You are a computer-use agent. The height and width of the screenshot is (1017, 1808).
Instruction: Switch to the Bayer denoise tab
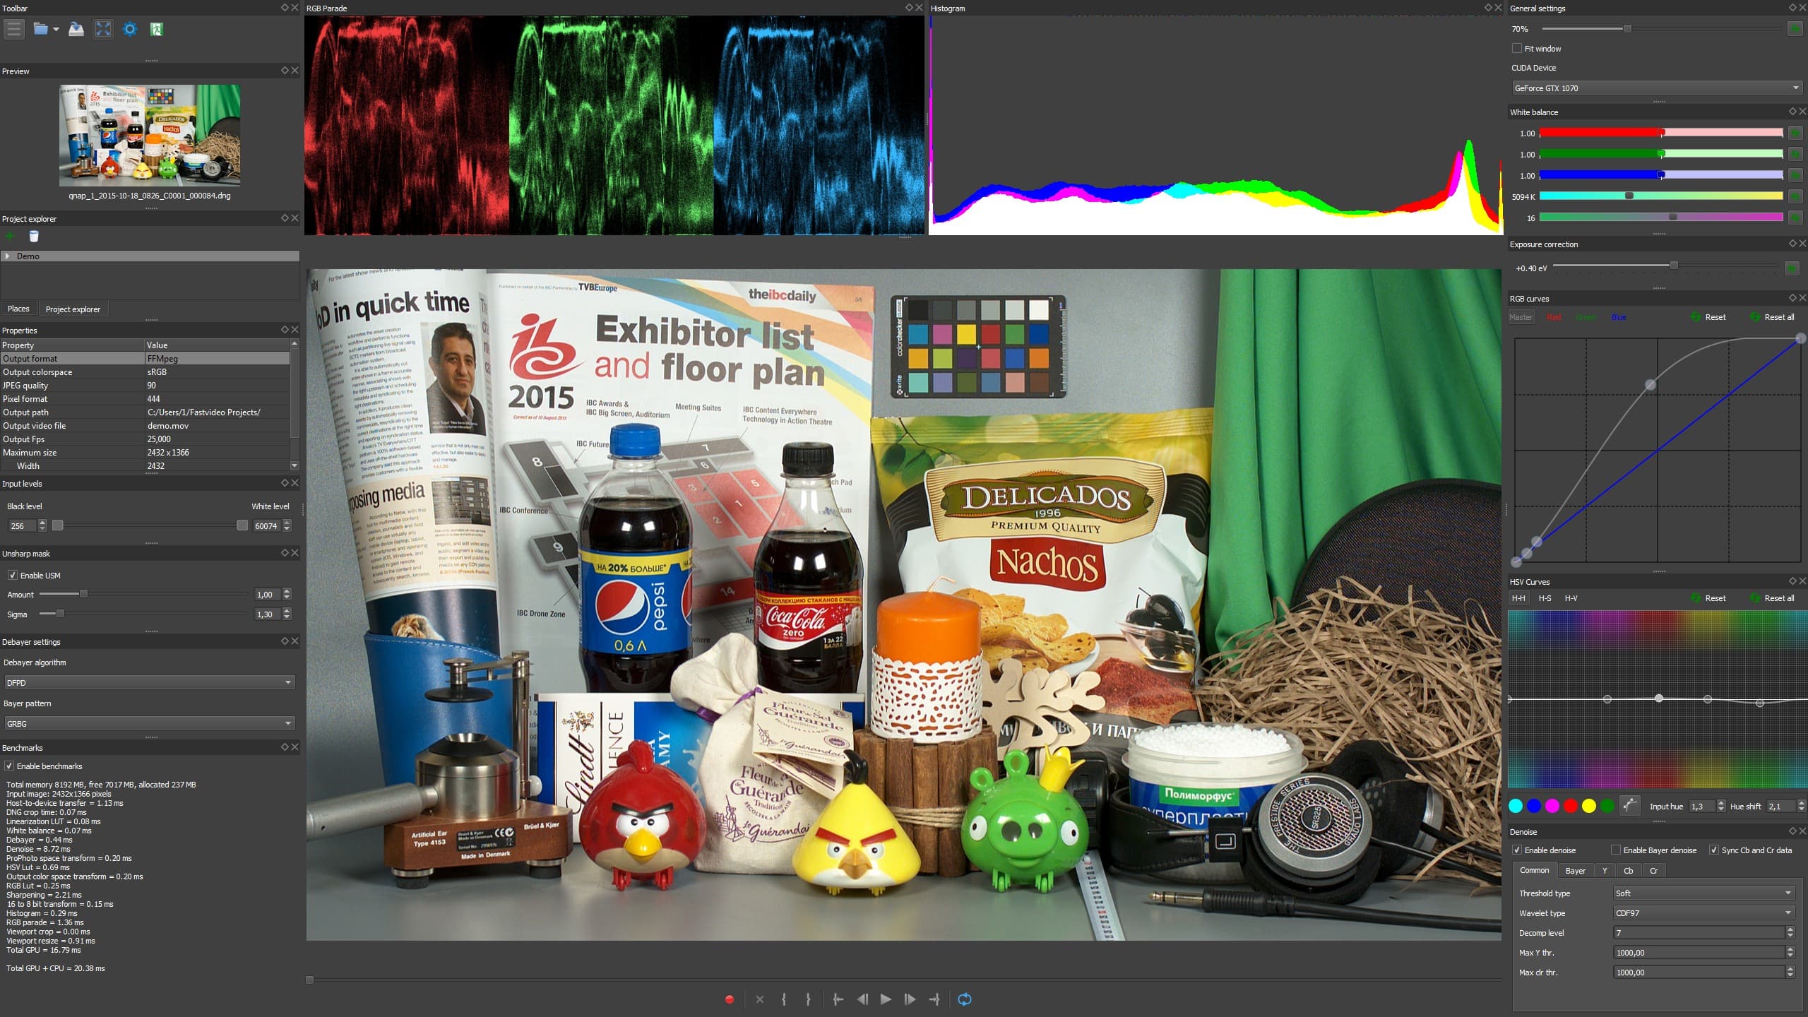click(1575, 871)
